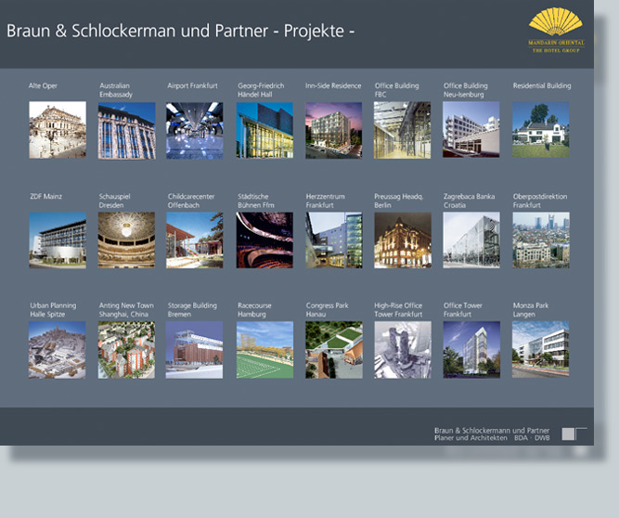The height and width of the screenshot is (518, 619).
Task: Select the Preussag Headq. Berlin thumbnail
Action: coord(403,240)
